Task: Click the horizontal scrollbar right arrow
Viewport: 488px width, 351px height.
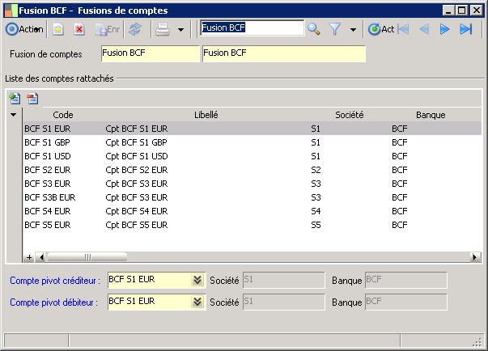Action: [477, 256]
